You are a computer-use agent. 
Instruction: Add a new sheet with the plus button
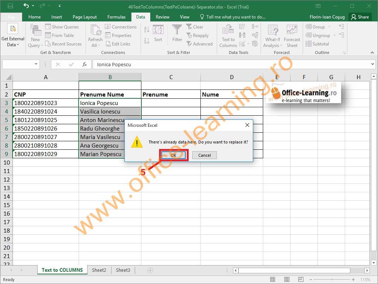(150, 270)
